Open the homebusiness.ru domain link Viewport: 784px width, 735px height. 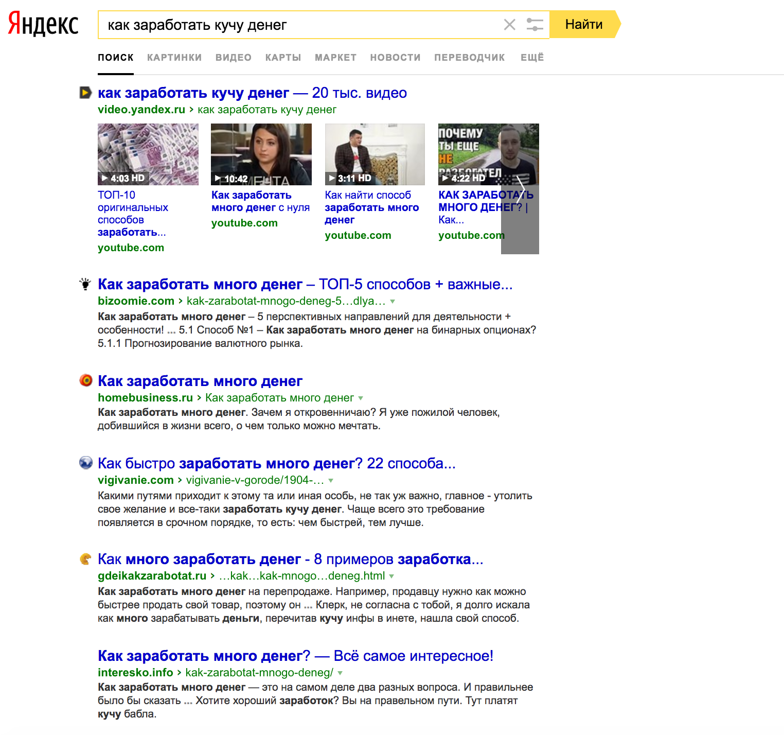[146, 398]
